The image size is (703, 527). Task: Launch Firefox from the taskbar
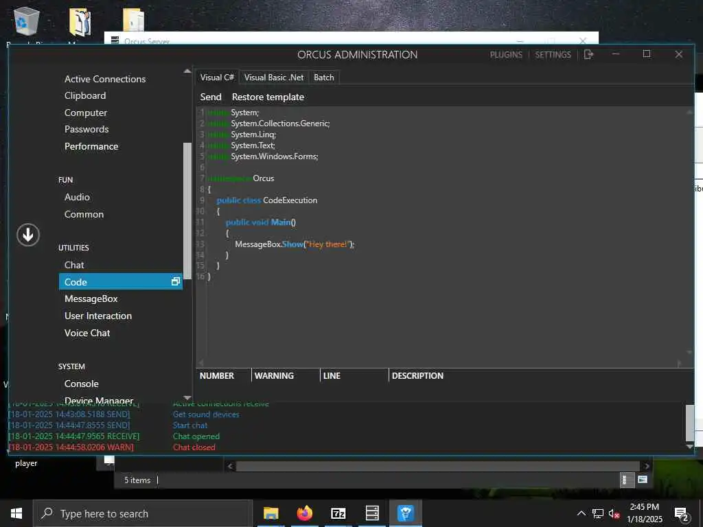pos(304,513)
